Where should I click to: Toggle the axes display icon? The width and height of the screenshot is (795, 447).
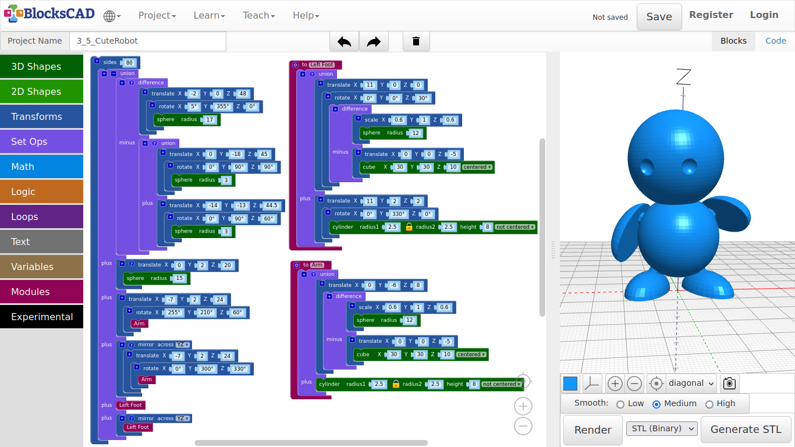592,384
